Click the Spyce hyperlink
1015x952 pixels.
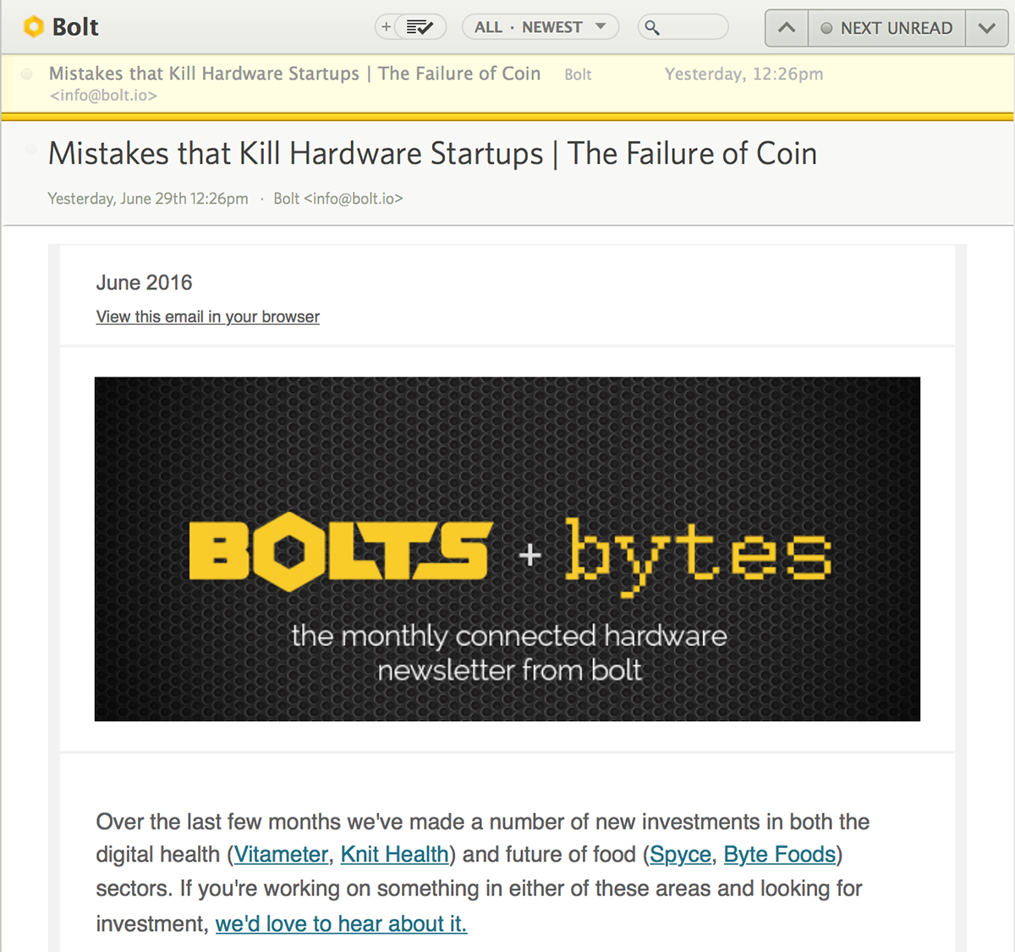click(680, 855)
